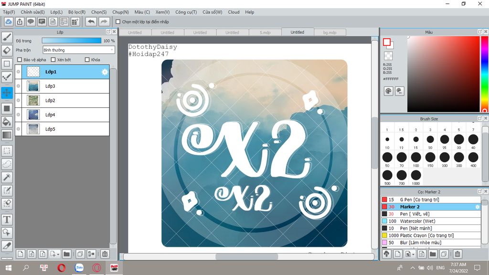Viewport: 489px width, 275px height.
Task: Add new layer using blank page icon
Action: click(x=20, y=254)
